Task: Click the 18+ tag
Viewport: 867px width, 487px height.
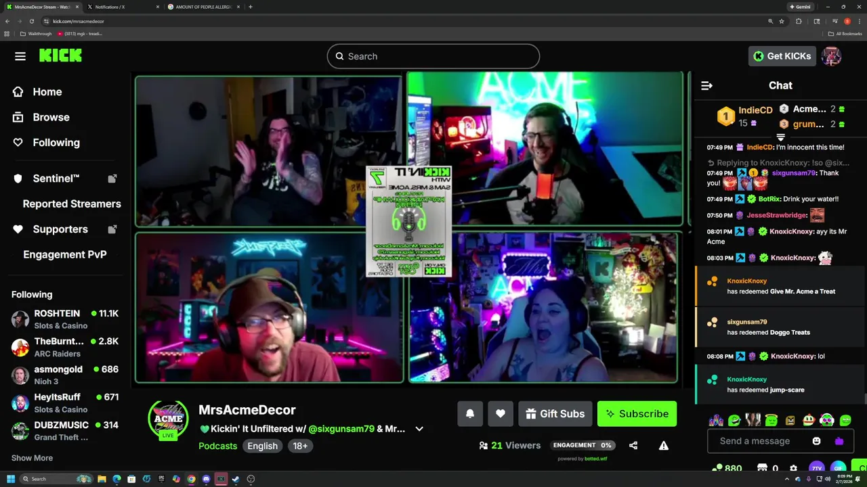Action: pos(300,446)
